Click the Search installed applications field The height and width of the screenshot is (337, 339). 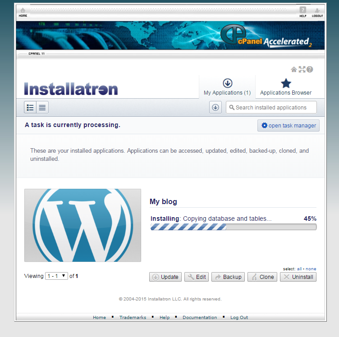(x=271, y=107)
